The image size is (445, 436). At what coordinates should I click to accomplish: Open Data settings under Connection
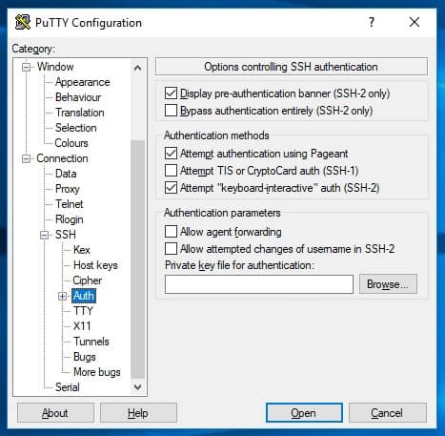point(66,174)
